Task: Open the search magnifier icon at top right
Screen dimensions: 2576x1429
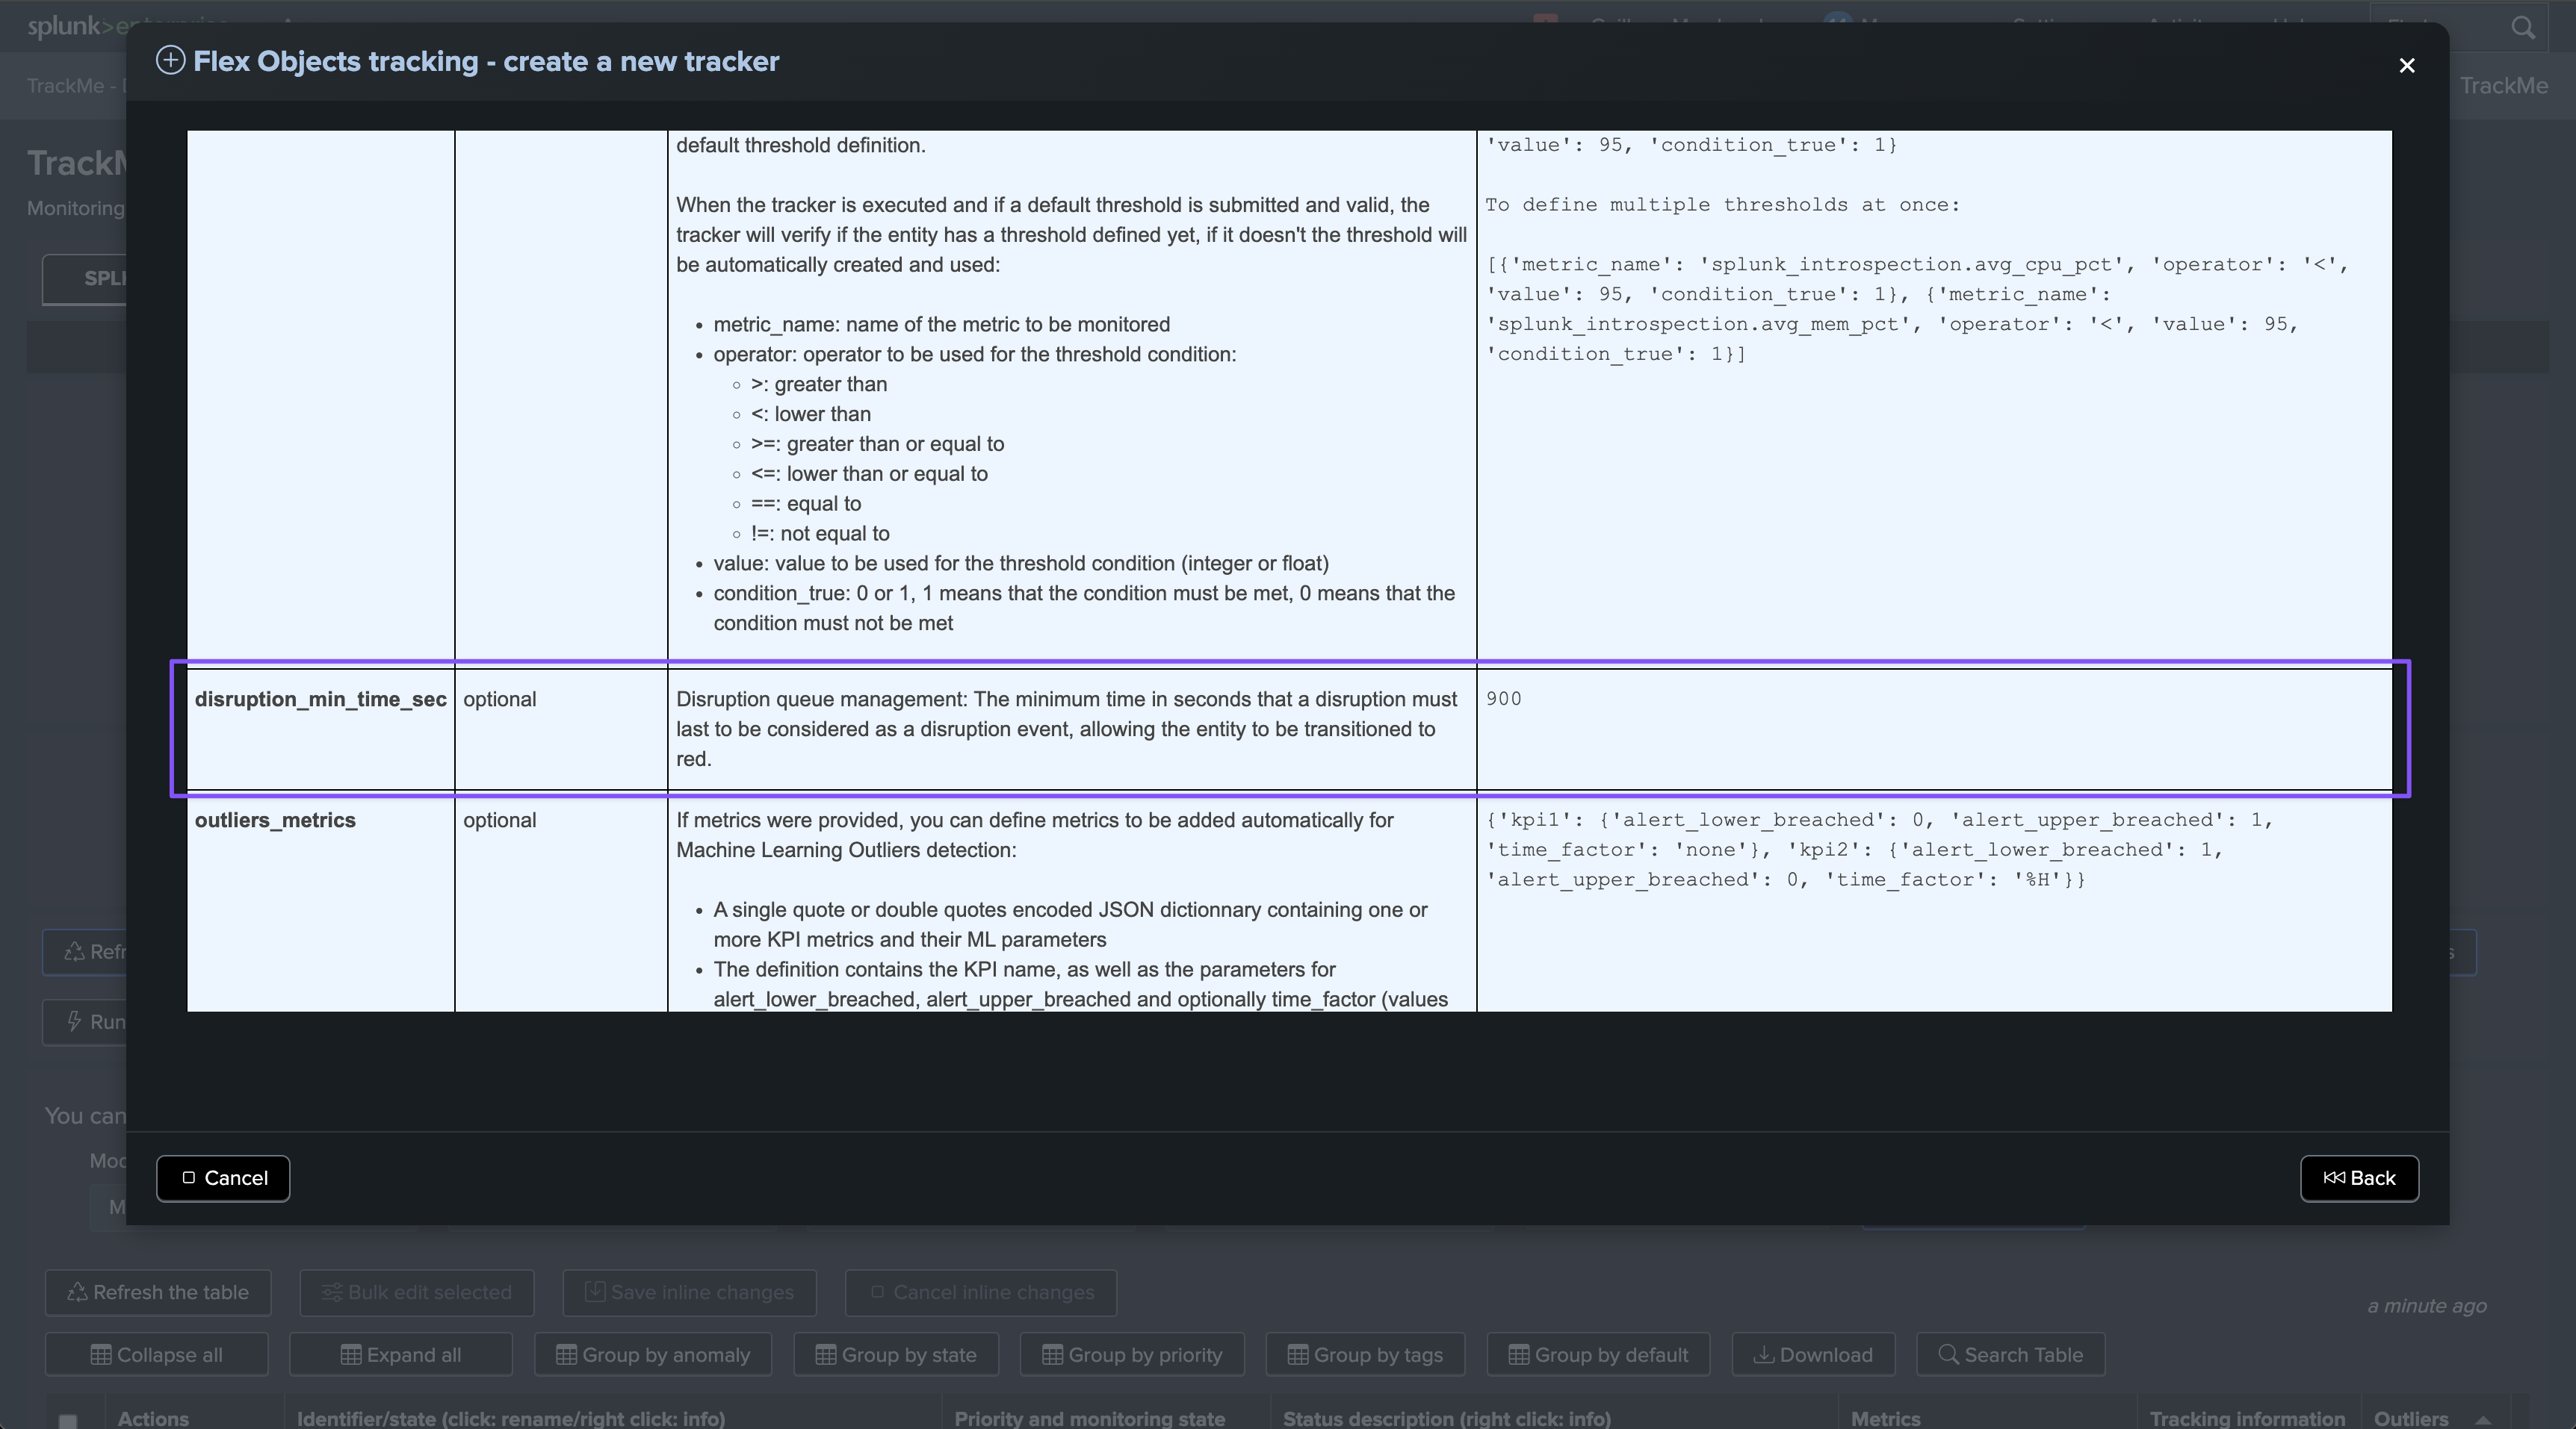Action: (2522, 27)
